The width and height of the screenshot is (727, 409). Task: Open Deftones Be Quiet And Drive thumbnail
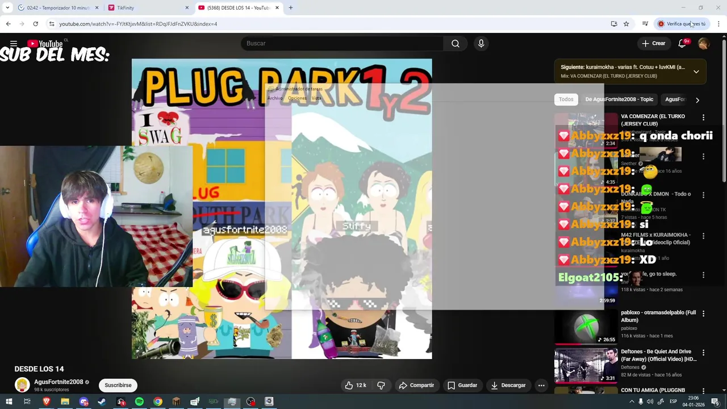(x=586, y=365)
